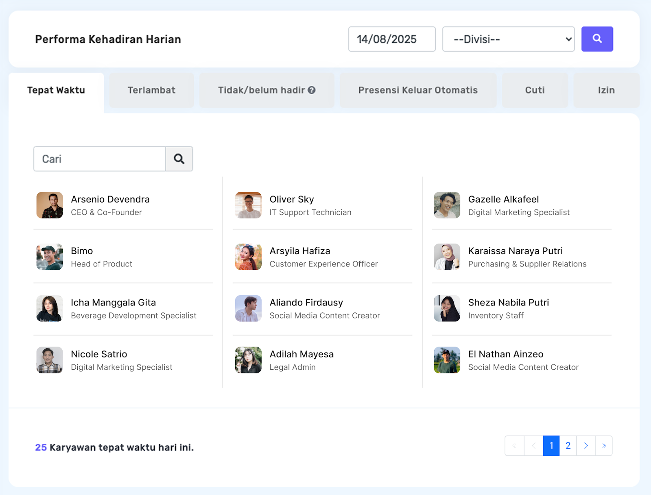Click the first page double-arrow
This screenshot has height=495, width=651.
[515, 446]
